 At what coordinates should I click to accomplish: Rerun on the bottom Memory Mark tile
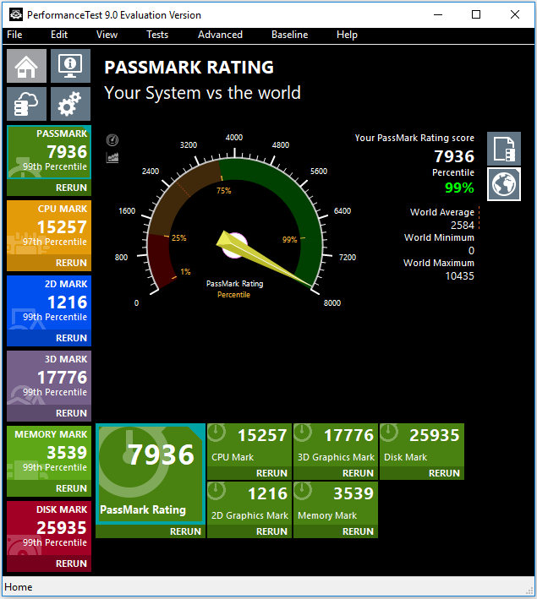tap(336, 531)
